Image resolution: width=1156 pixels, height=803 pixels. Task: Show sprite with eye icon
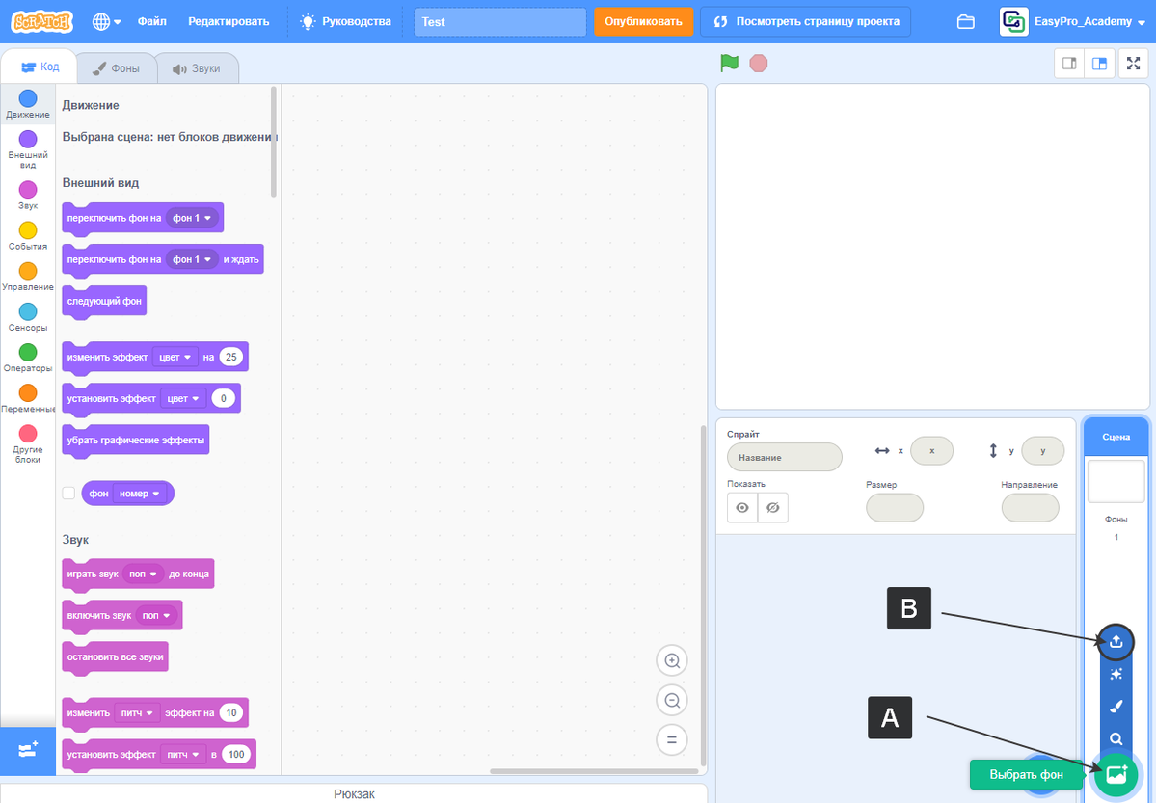(x=742, y=508)
